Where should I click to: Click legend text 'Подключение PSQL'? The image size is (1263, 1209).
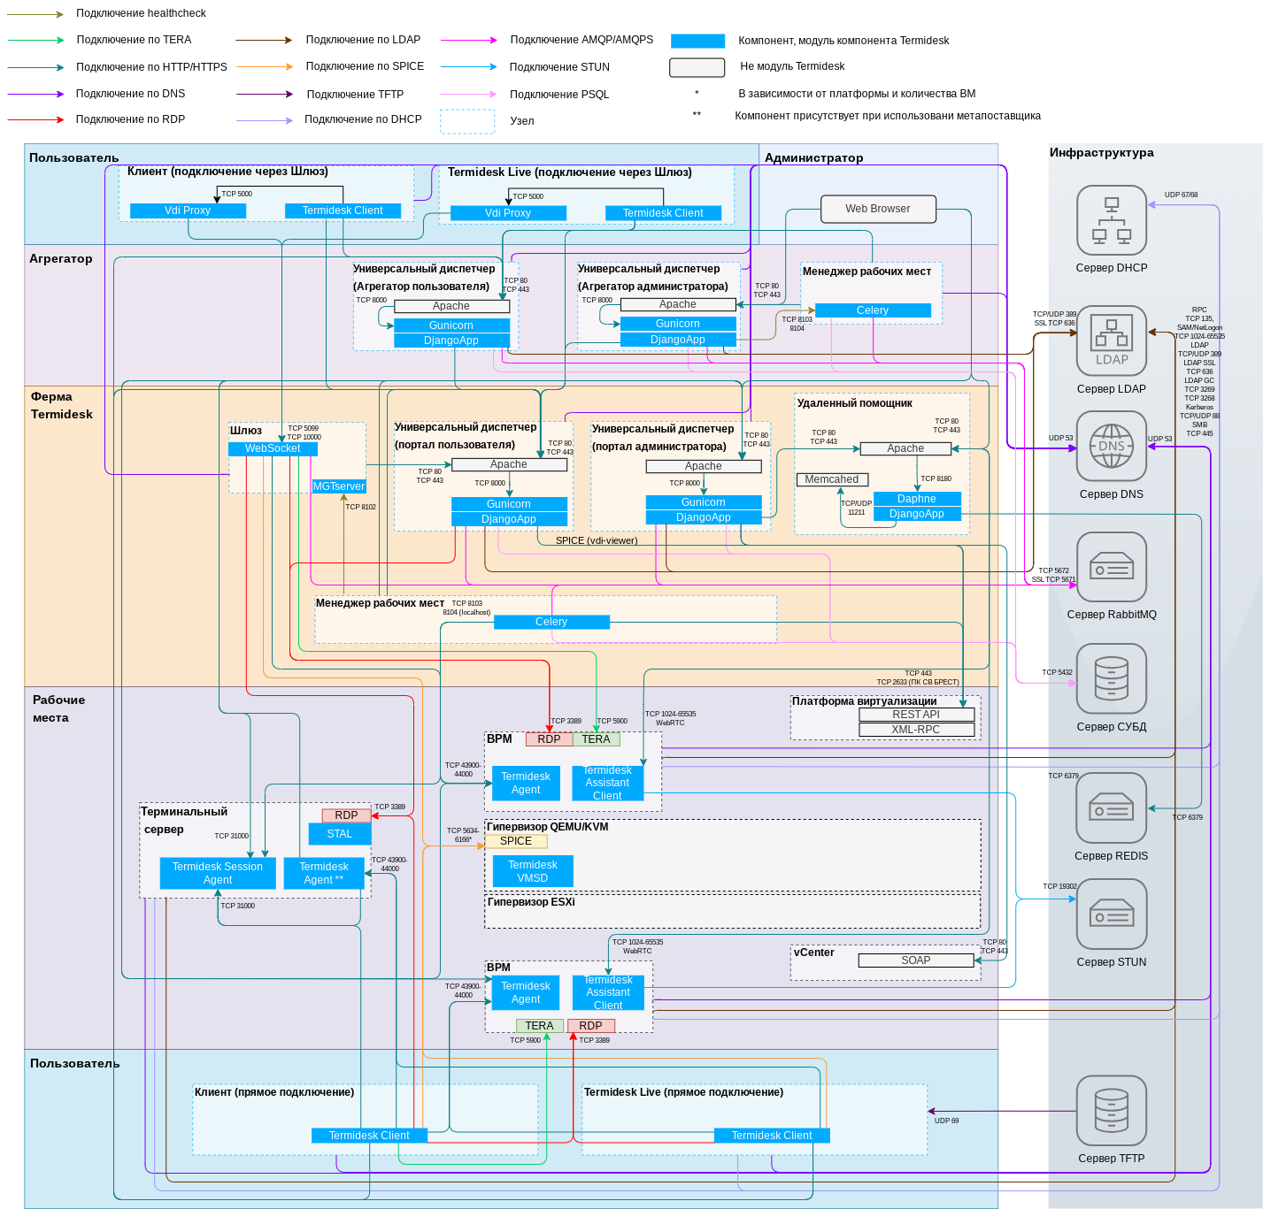[x=559, y=95]
